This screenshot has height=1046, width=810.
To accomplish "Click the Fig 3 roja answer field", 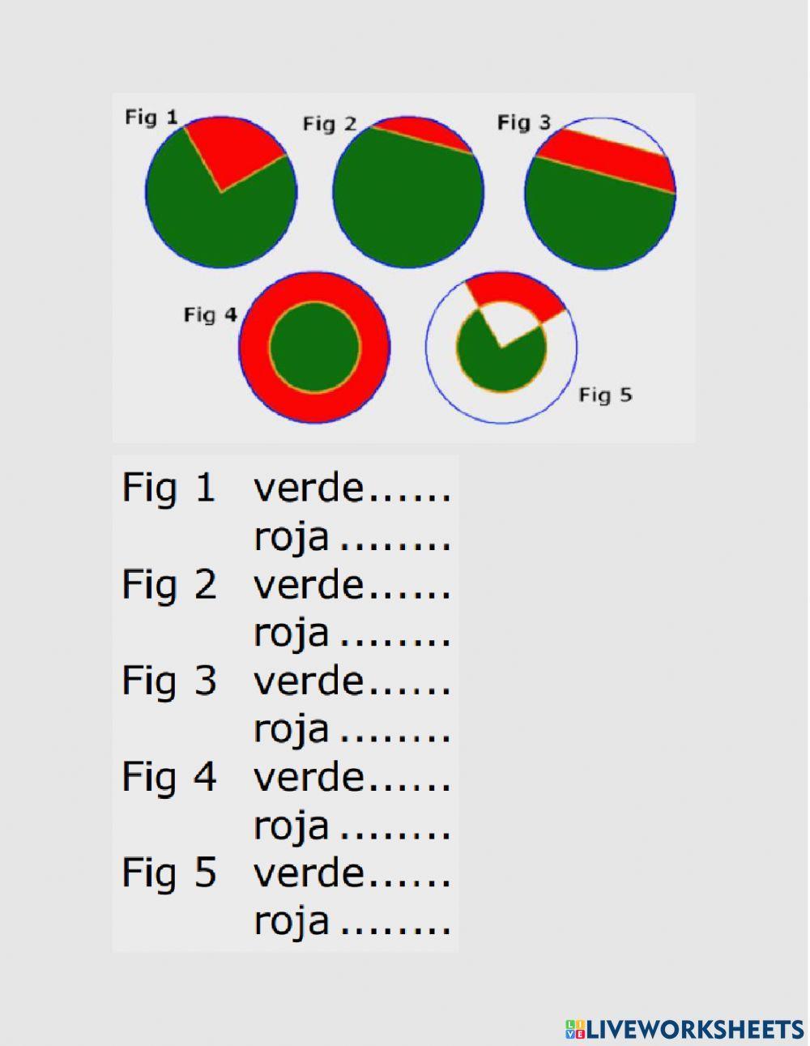I will (x=394, y=731).
